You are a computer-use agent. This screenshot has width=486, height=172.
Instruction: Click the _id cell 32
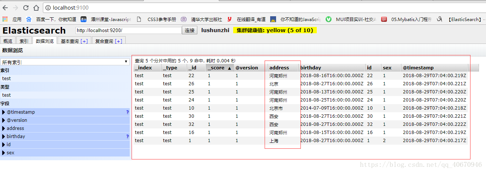[191, 124]
